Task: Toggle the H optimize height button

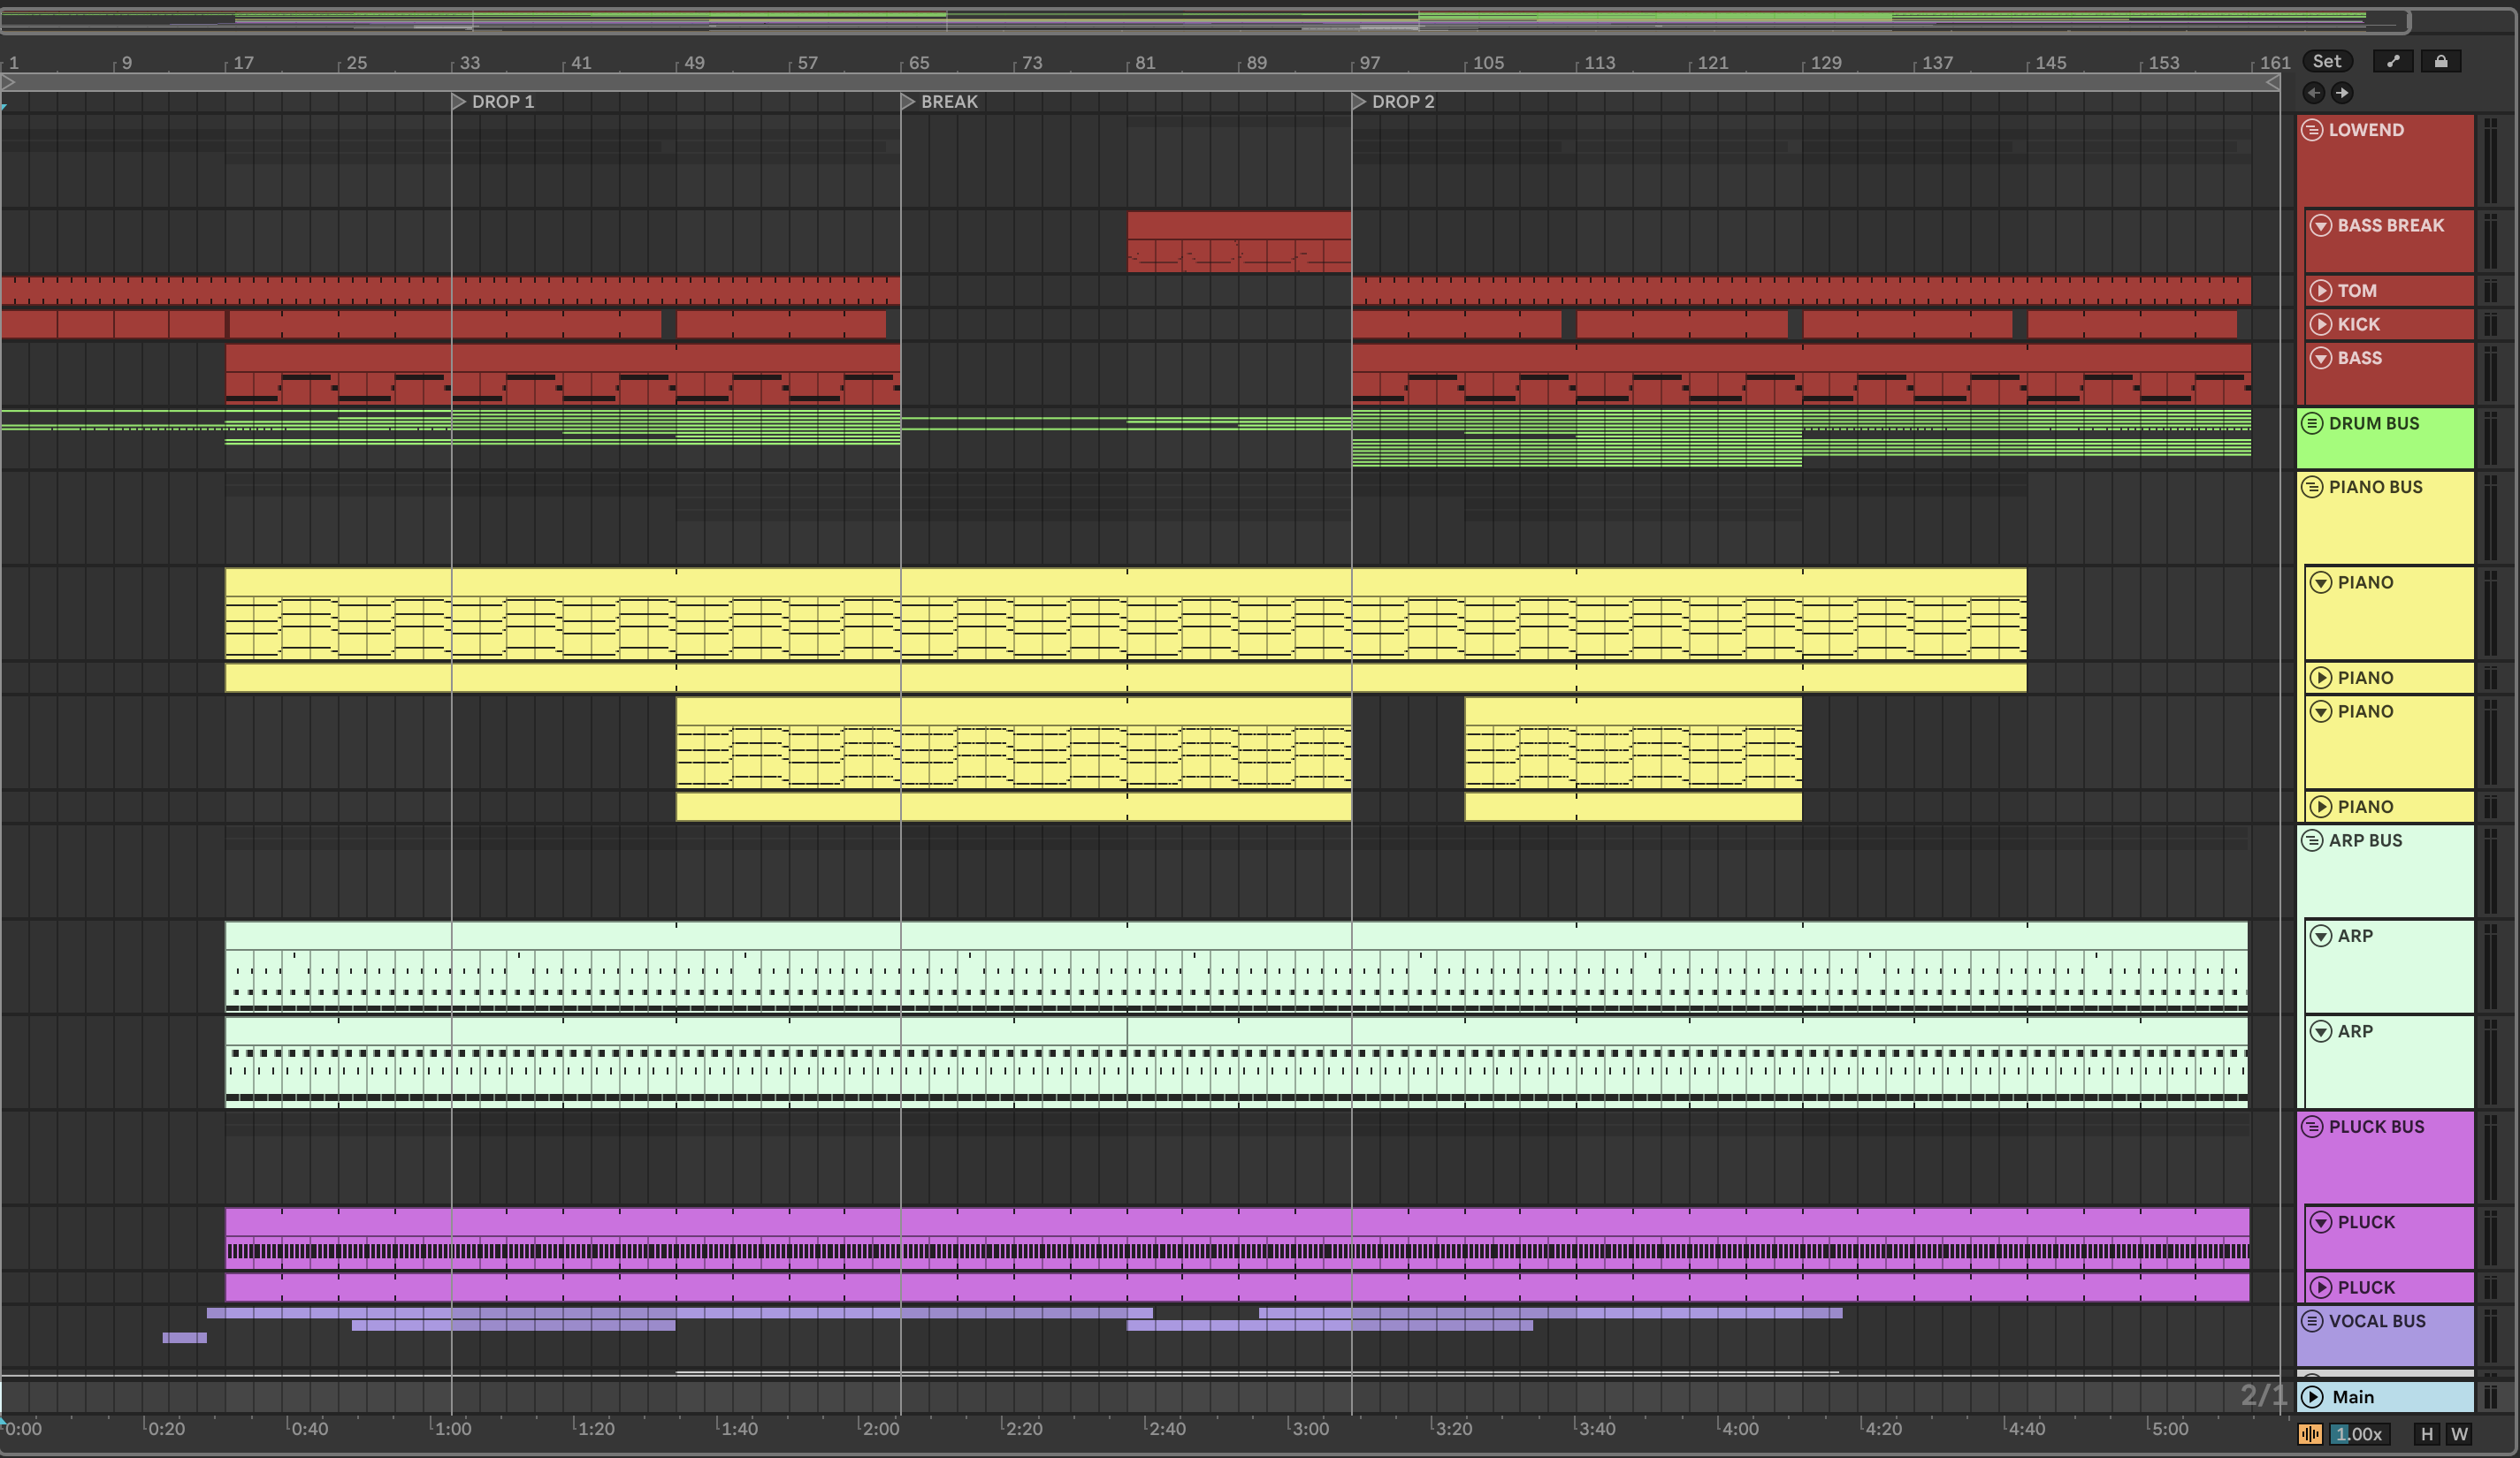Action: click(x=2426, y=1434)
